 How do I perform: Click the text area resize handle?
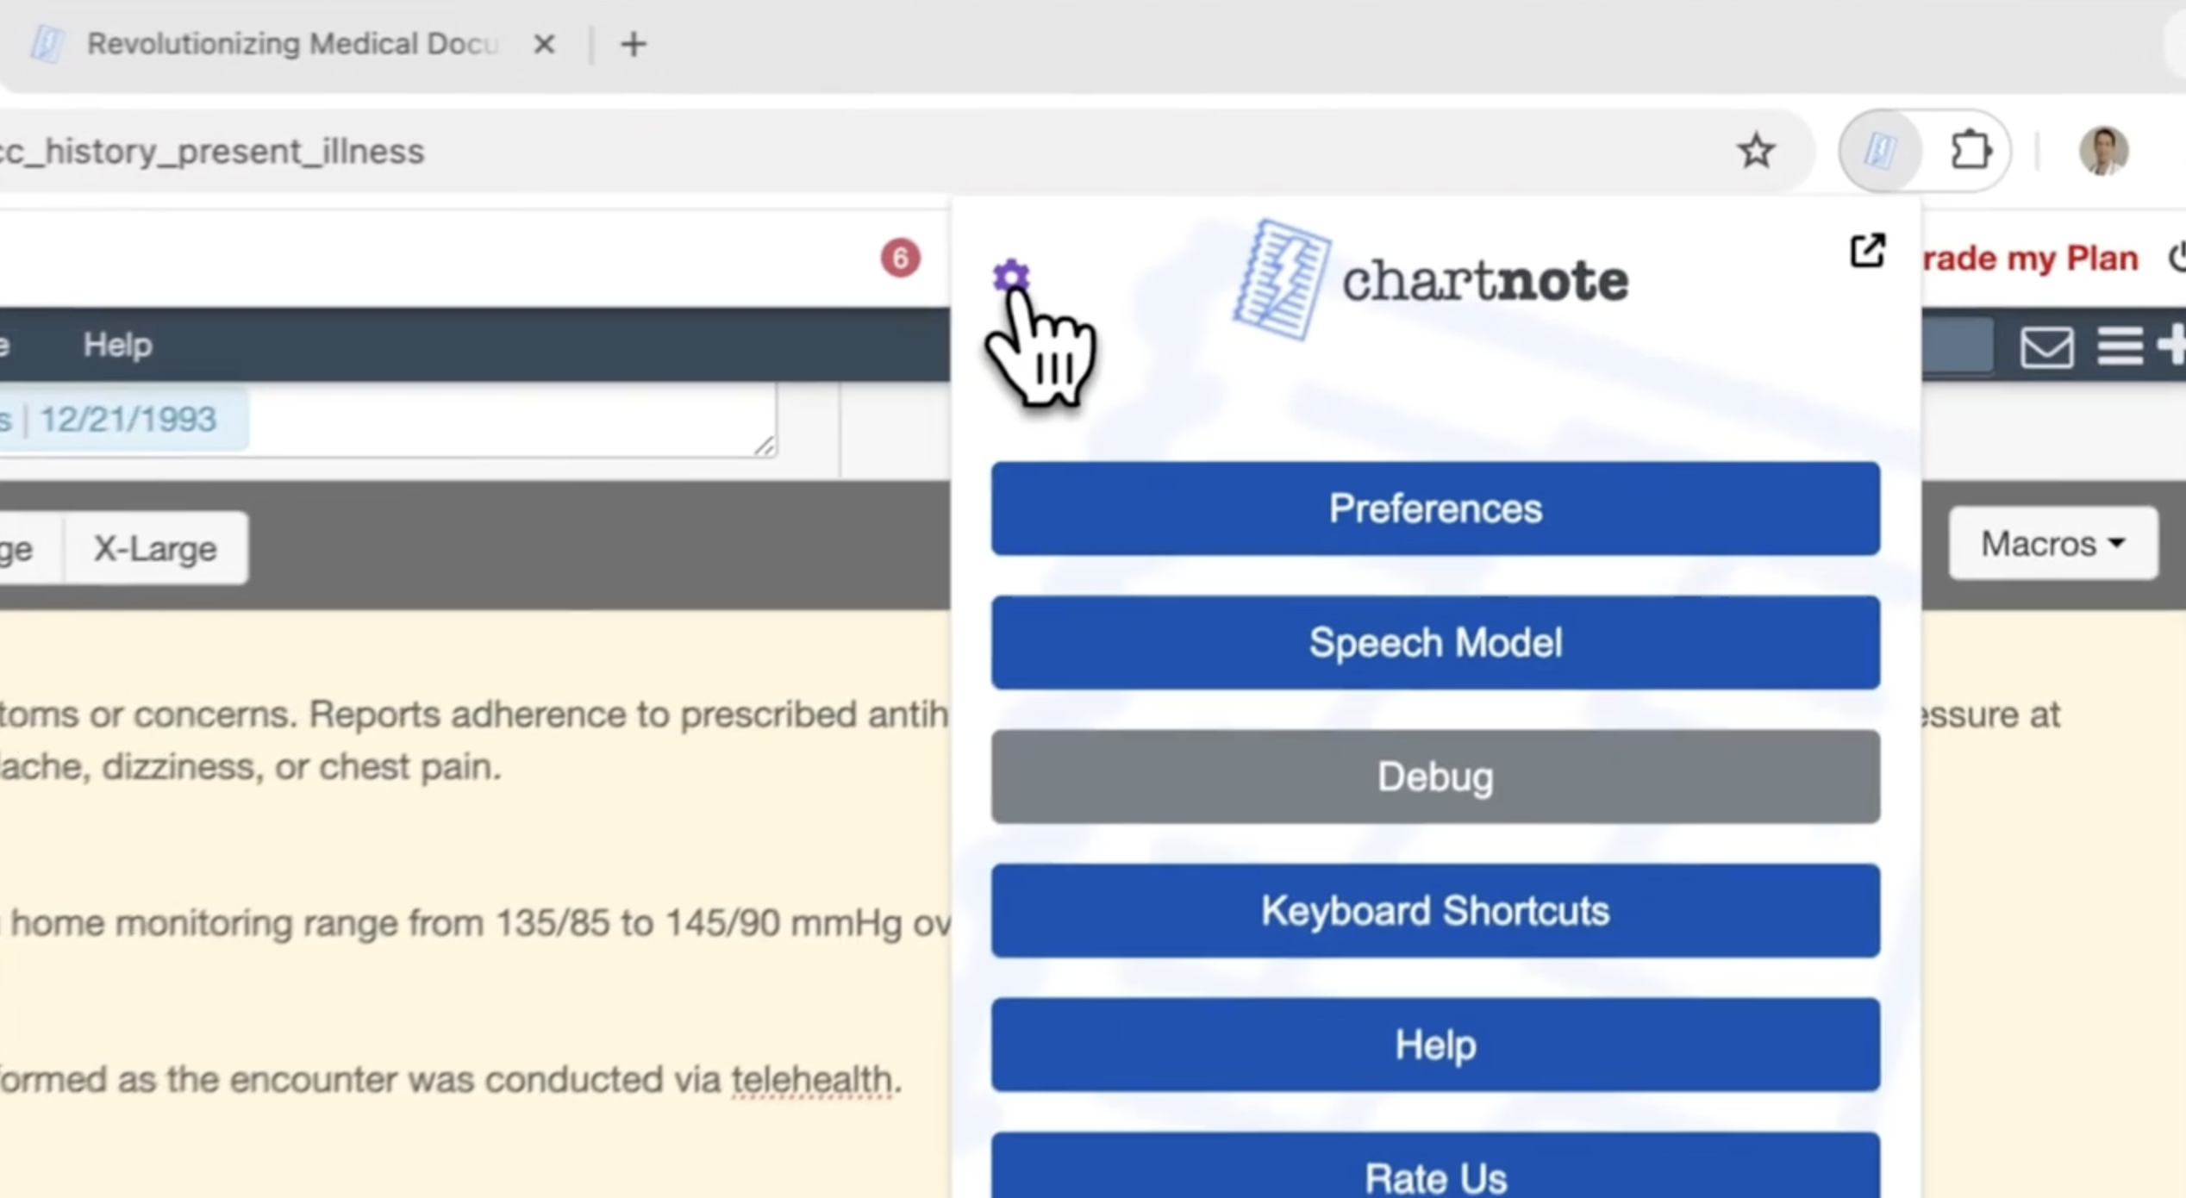[x=765, y=446]
